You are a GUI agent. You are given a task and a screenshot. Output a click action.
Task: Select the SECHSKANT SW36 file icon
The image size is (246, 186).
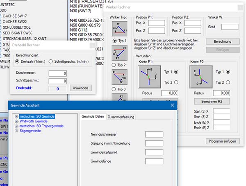click(0, 33)
